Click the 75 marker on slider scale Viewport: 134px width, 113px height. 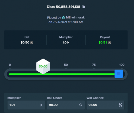[94, 65]
